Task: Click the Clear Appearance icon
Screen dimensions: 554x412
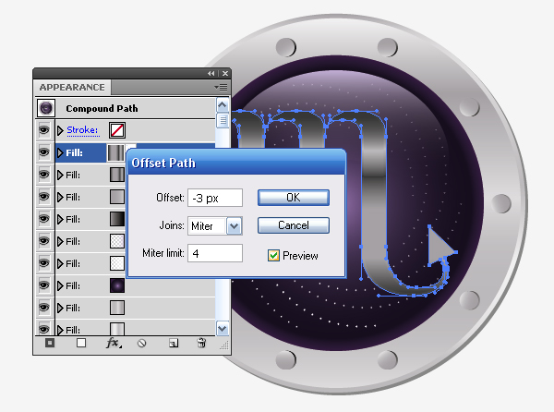Action: pos(141,343)
